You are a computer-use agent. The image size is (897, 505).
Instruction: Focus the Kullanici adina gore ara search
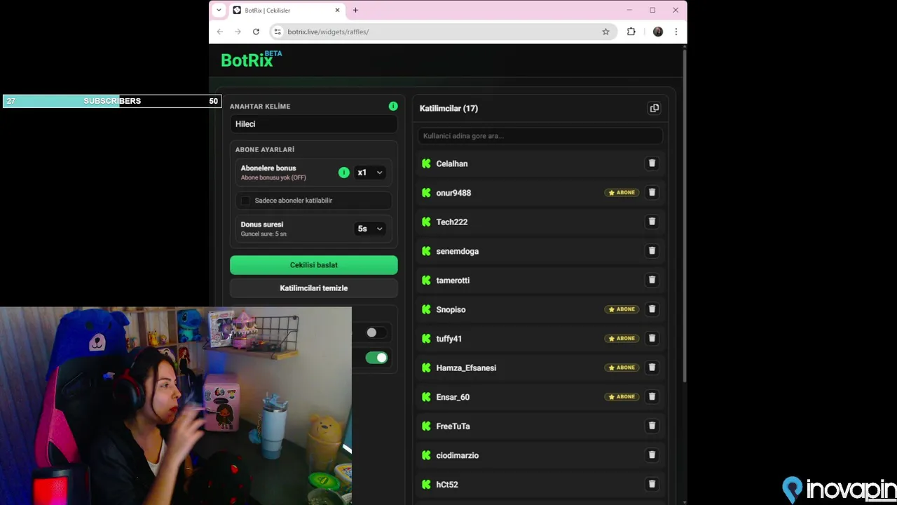point(540,136)
